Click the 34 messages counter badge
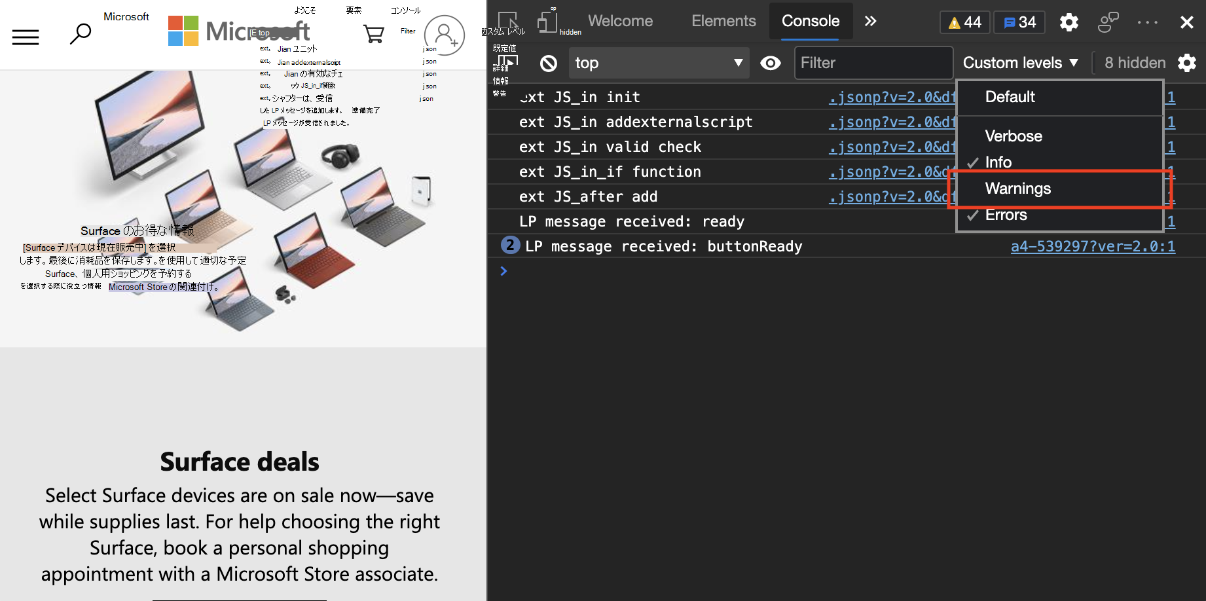1206x601 pixels. pos(1019,22)
